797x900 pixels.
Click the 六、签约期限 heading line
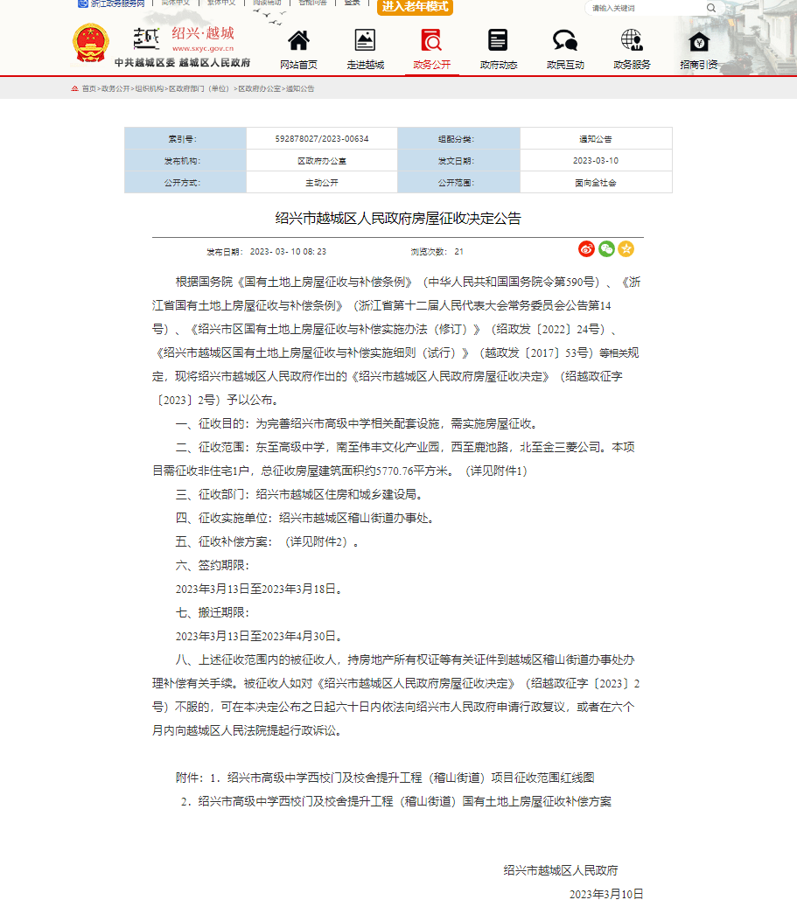[213, 565]
